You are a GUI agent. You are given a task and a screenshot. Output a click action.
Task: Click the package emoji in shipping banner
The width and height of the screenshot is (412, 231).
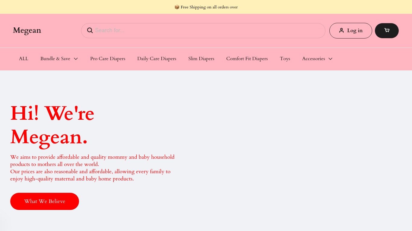(x=177, y=7)
